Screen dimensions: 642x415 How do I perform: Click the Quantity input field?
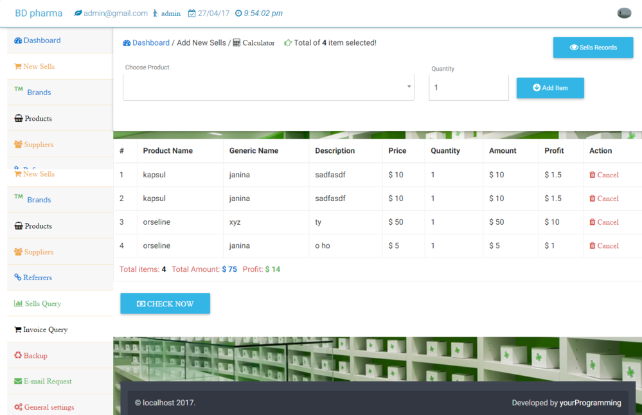tap(468, 88)
